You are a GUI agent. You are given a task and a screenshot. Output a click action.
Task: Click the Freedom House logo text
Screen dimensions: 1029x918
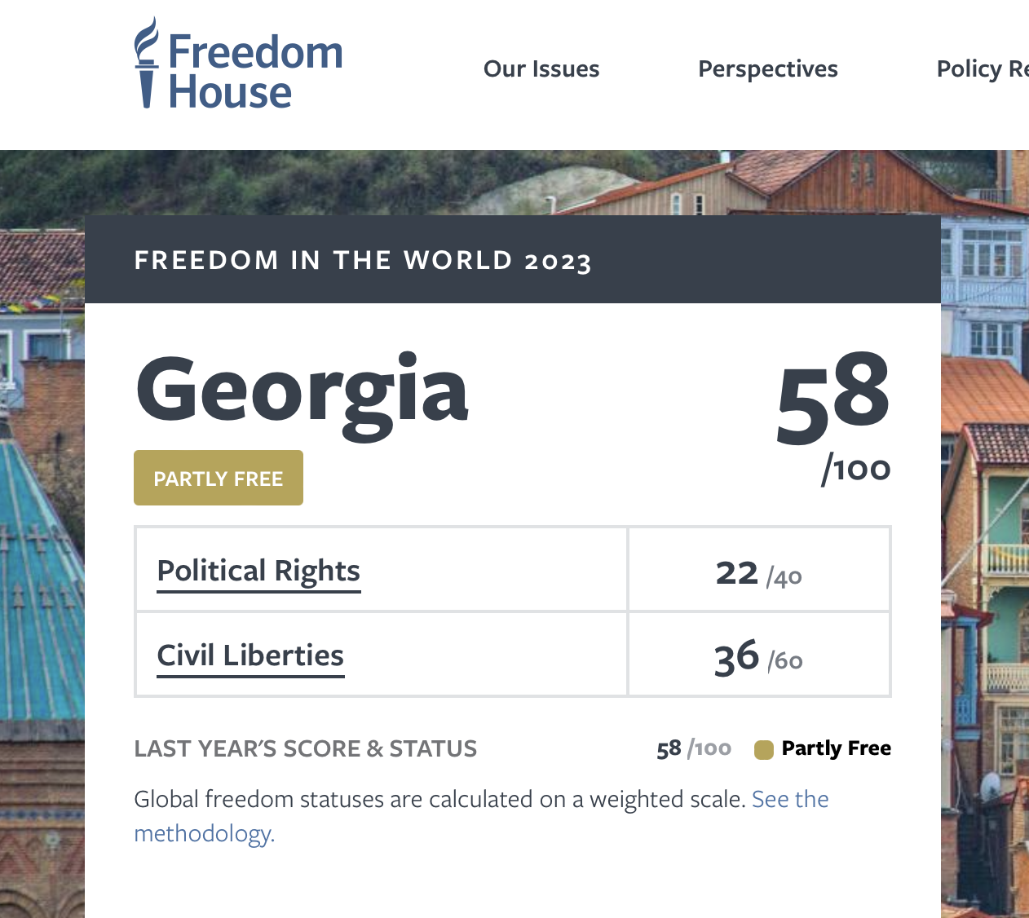(254, 72)
